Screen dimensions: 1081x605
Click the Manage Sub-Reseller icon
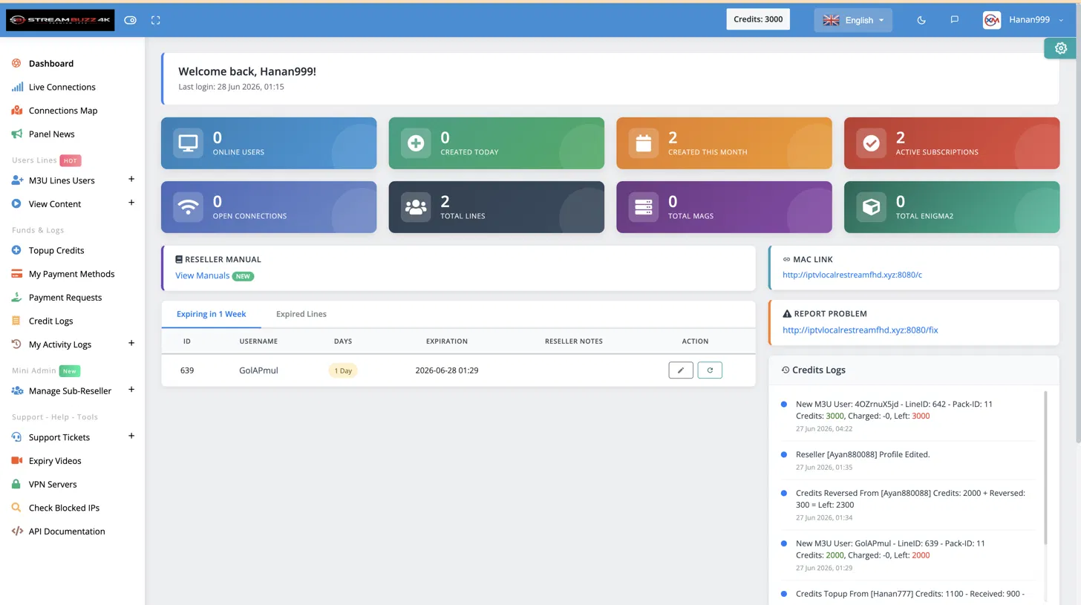[x=16, y=391]
